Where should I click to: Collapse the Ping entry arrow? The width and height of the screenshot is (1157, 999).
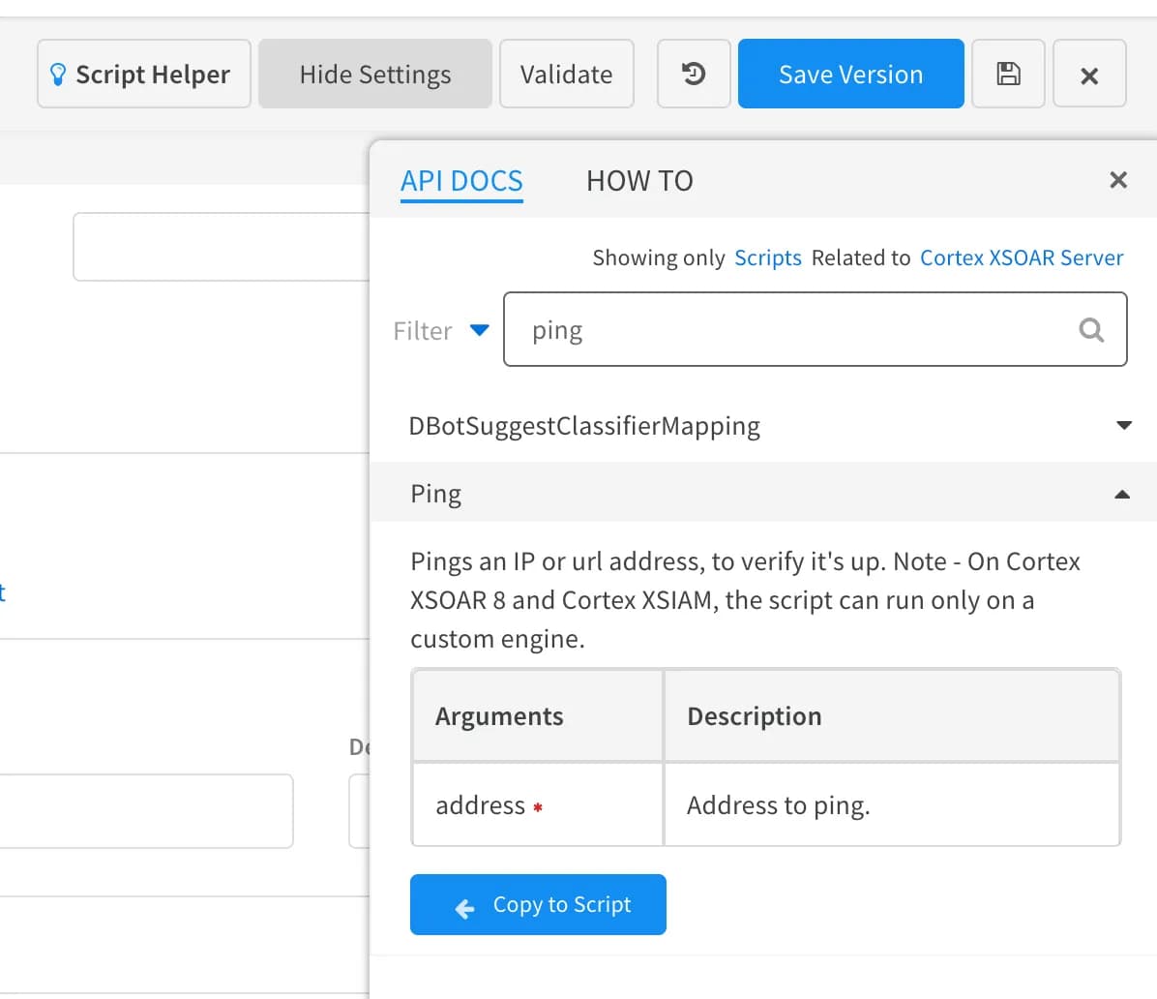1122,494
